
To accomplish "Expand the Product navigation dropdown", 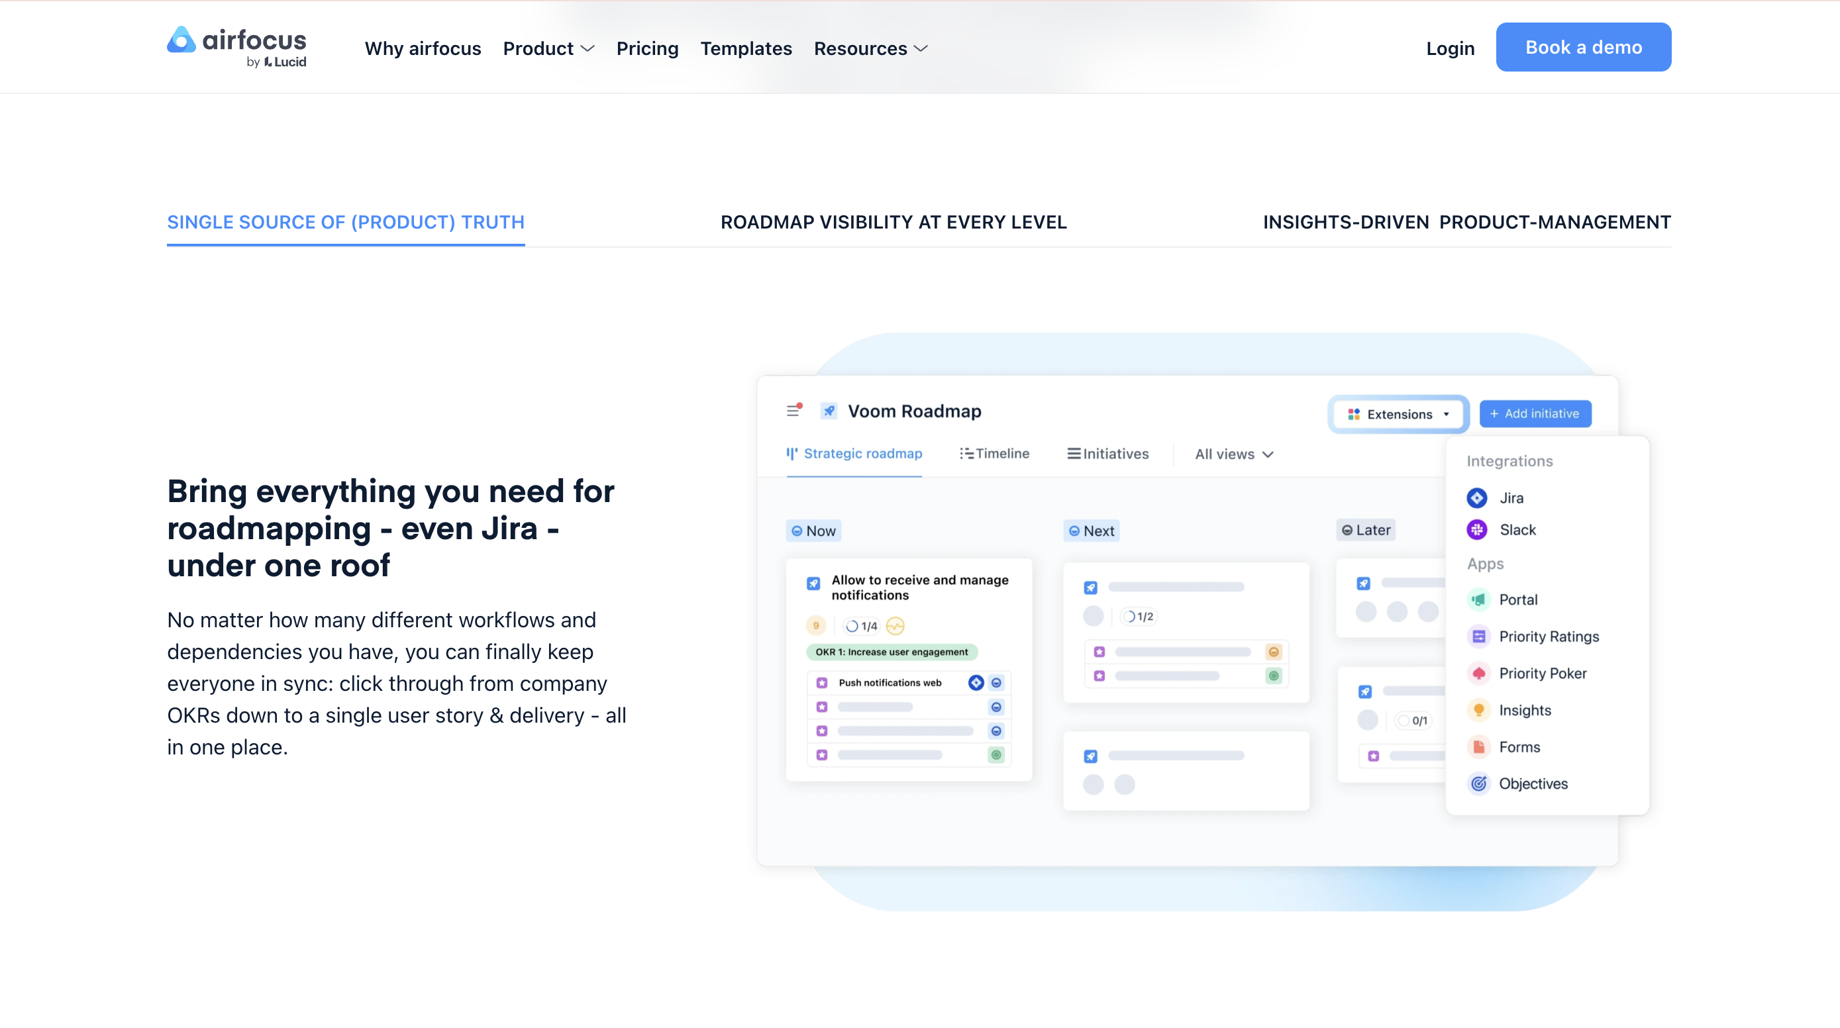I will 548,48.
